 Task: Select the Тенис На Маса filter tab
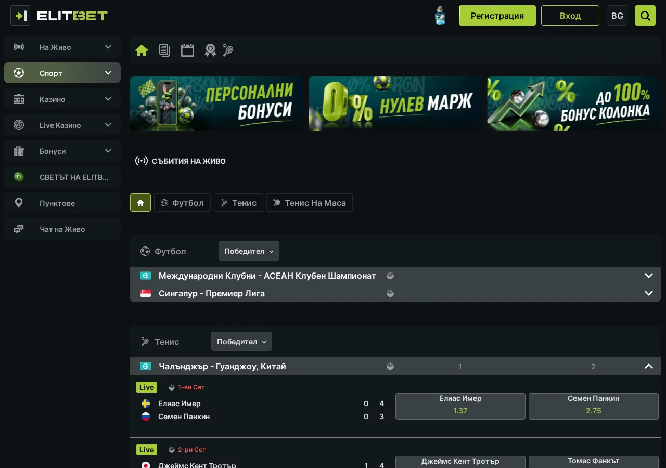coord(310,203)
